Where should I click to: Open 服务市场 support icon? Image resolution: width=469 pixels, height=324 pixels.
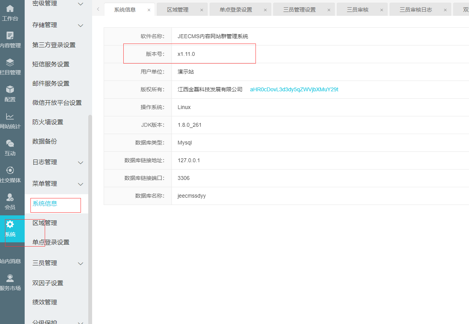coord(10,279)
